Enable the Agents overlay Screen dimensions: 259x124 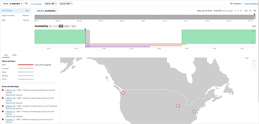67,26
